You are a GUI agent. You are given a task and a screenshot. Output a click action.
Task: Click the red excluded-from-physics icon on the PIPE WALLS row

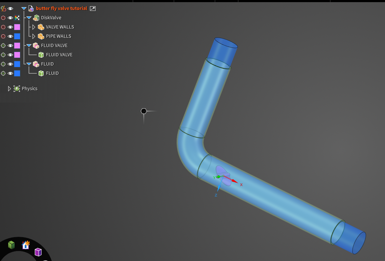click(3, 36)
